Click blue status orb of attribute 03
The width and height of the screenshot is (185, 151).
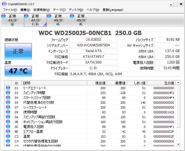pos(8,93)
